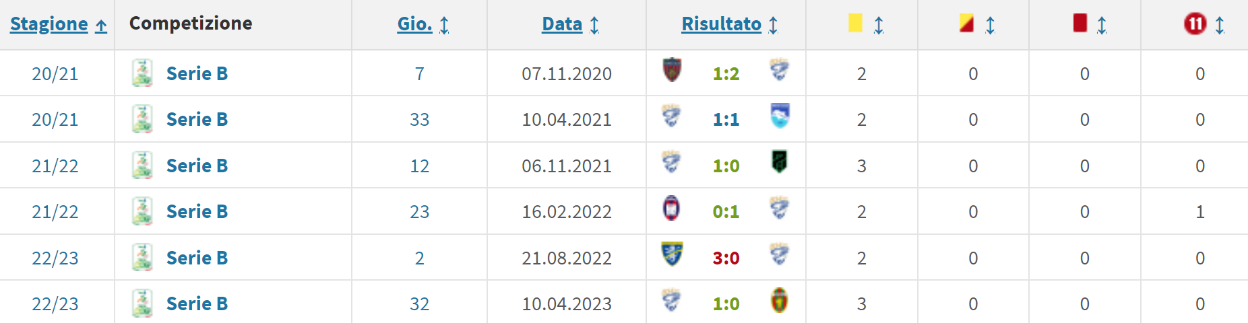Click green away crest in 06.11.2021 match
Image resolution: width=1248 pixels, height=323 pixels.
click(780, 162)
